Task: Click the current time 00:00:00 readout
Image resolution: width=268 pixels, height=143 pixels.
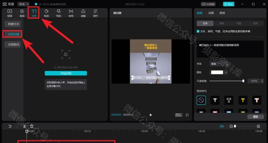Action: (116, 115)
